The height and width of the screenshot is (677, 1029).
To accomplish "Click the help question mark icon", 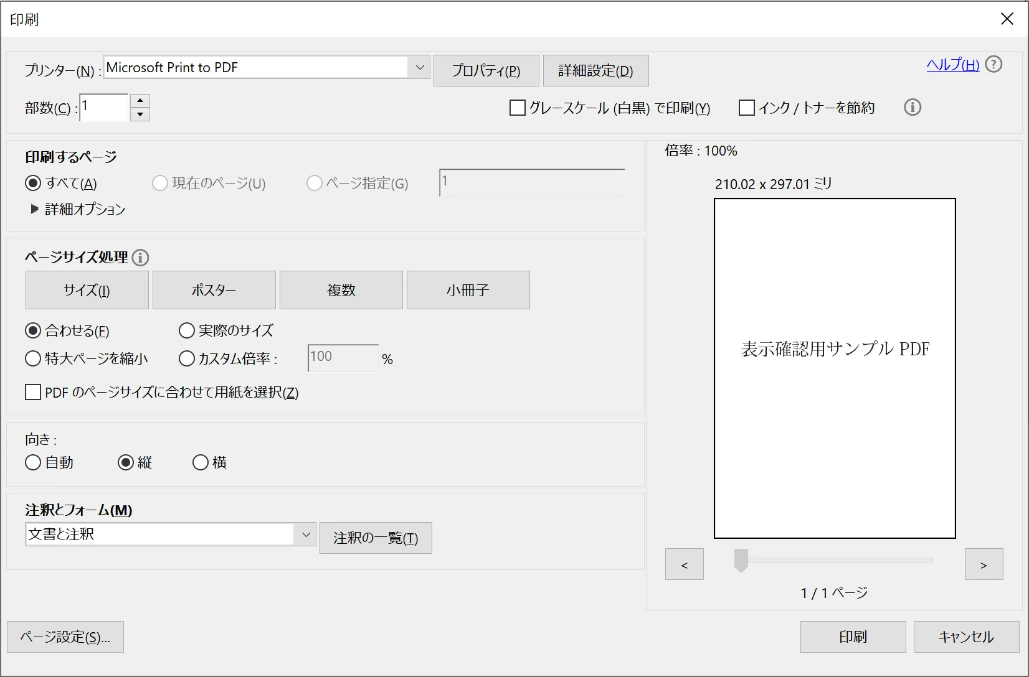I will pos(994,64).
